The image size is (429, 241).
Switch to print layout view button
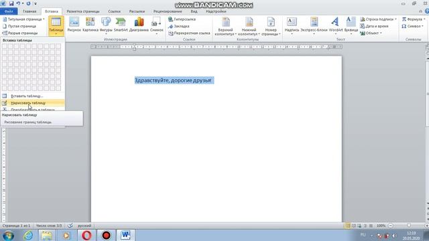click(x=348, y=226)
